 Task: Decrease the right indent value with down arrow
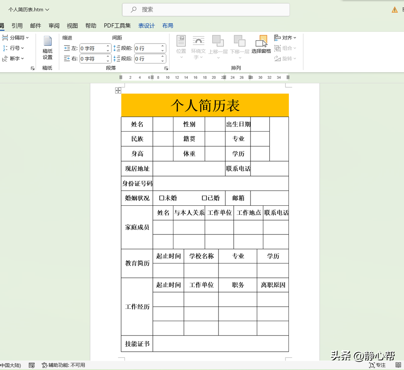108,61
